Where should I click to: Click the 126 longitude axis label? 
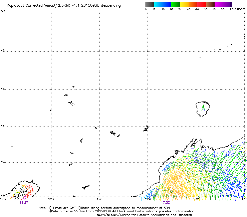point(99,199)
